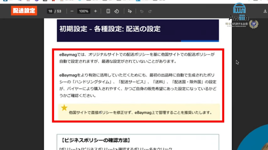Viewport: 268px width, 150px height.
Task: Rotate the PDF page counterclockwise
Action: (x=116, y=11)
